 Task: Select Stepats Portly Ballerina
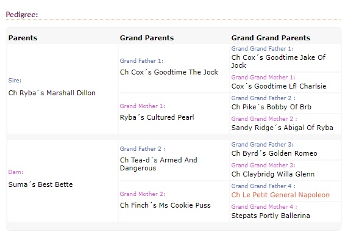coord(271,216)
